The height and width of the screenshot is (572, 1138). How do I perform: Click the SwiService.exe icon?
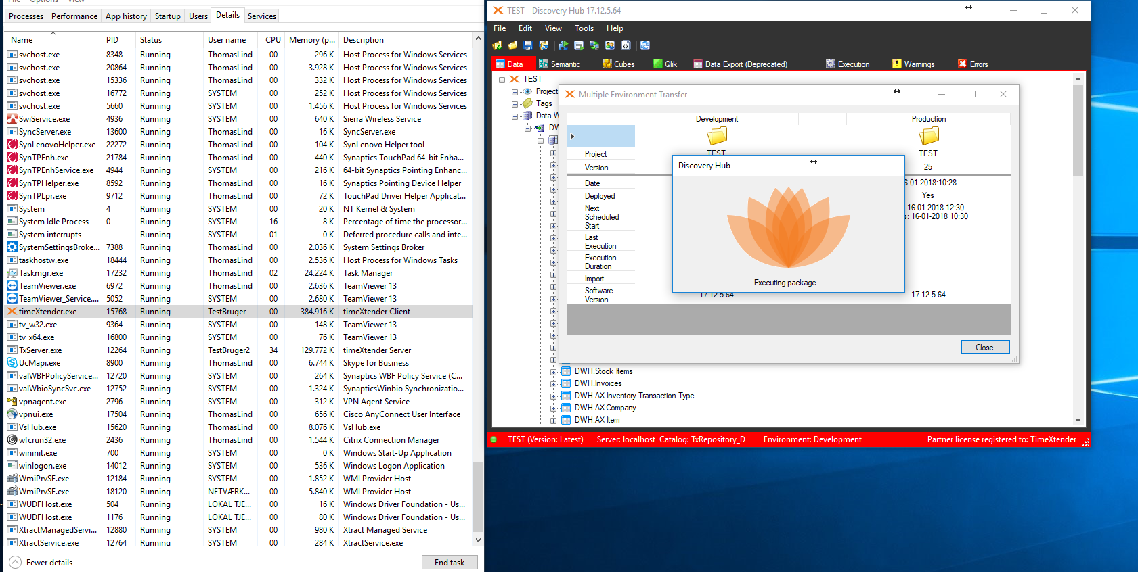tap(12, 119)
